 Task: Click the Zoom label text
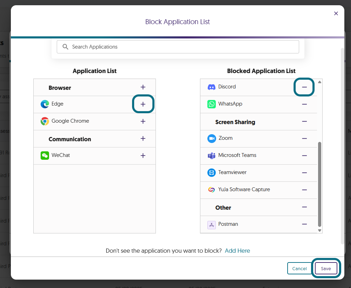[226, 138]
